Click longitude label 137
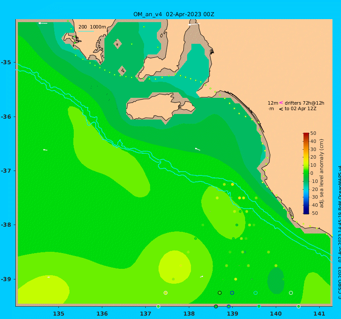This screenshot has width=341, height=319. (x=145, y=313)
